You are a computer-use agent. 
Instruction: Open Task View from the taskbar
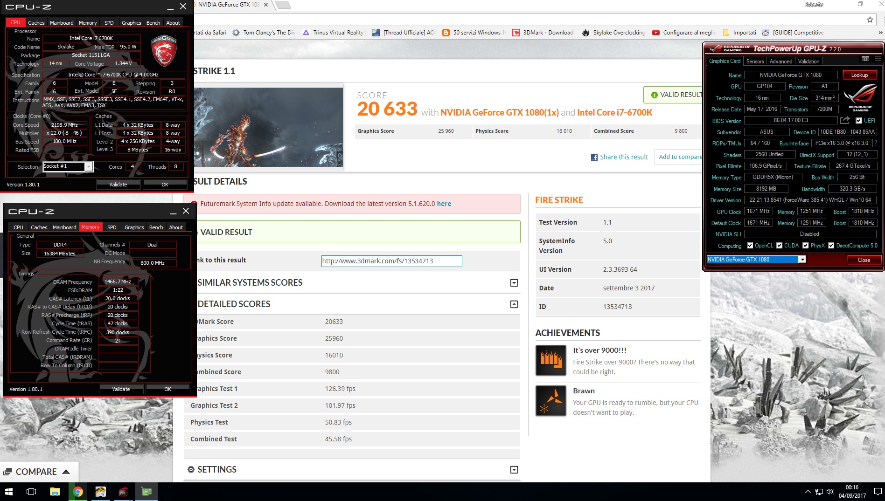point(31,492)
